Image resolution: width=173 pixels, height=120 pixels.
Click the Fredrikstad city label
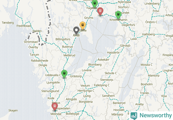[x=24, y=26]
